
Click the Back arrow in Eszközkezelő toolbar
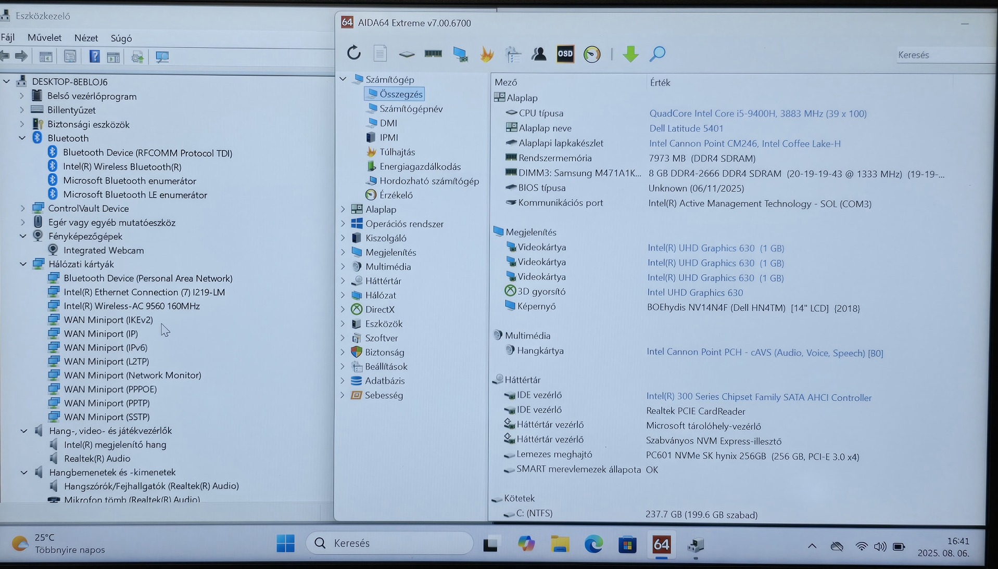tap(5, 56)
